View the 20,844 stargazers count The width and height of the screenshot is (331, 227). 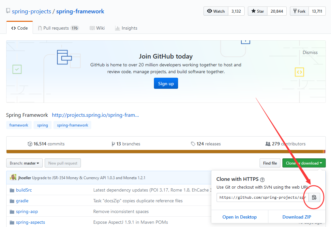[x=277, y=11]
